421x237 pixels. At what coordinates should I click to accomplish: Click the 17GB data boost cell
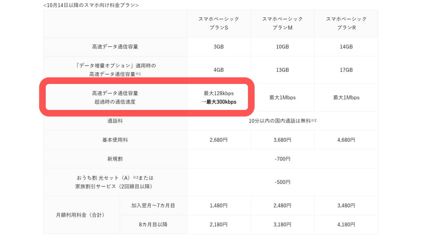point(346,70)
